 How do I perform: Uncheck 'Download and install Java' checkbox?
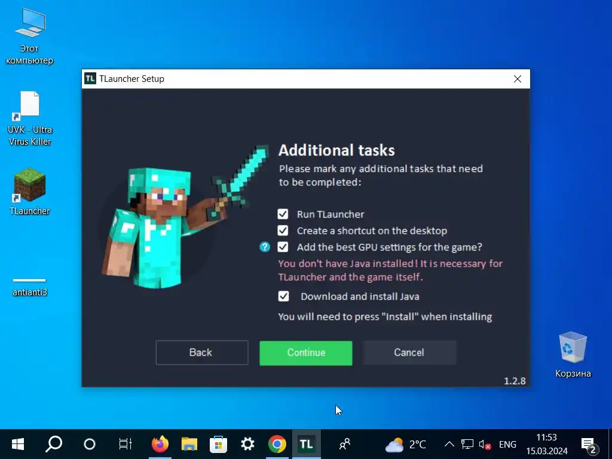pos(284,296)
